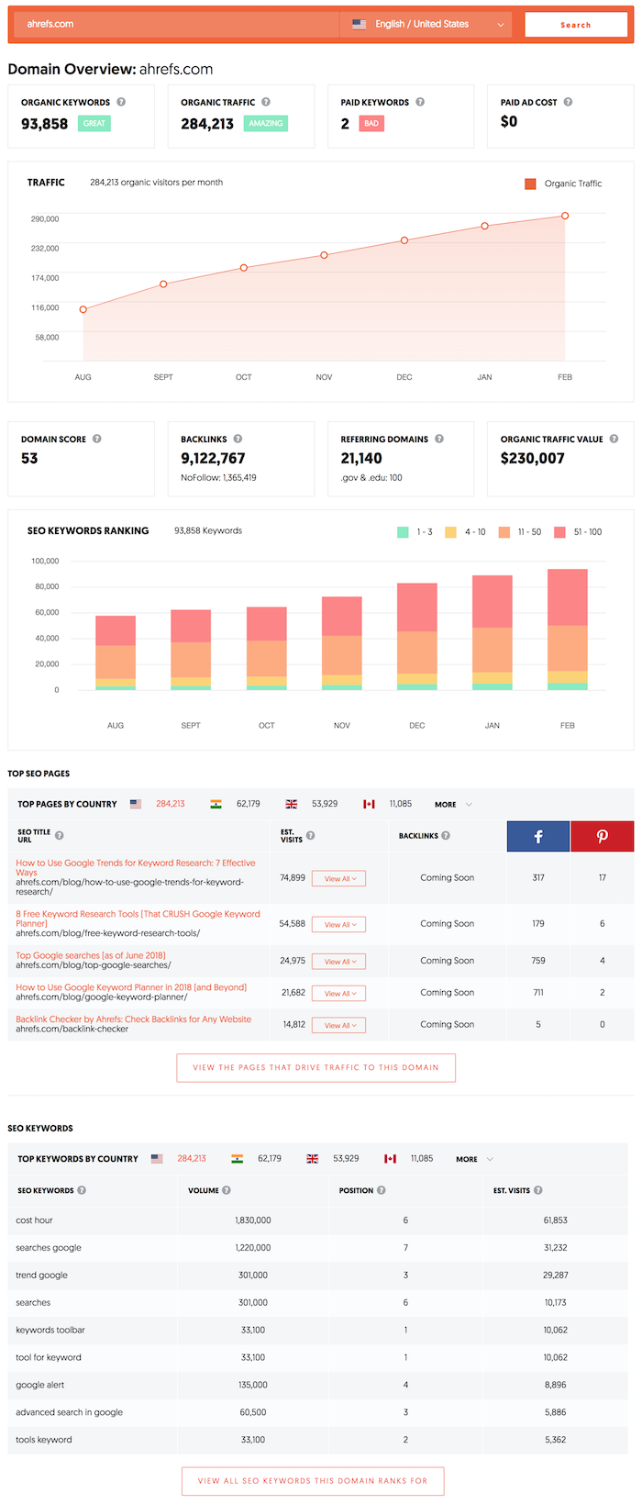
Task: Click the help icon next to Organic Traffic Value
Action: point(614,439)
